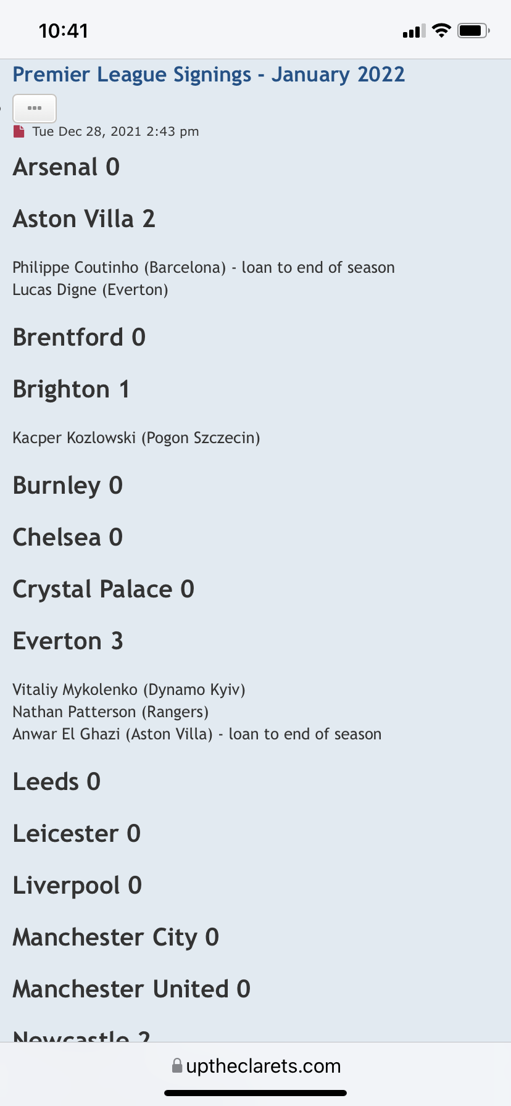Image resolution: width=511 pixels, height=1106 pixels.
Task: Tap the cellular signal bars icon
Action: pos(414,31)
